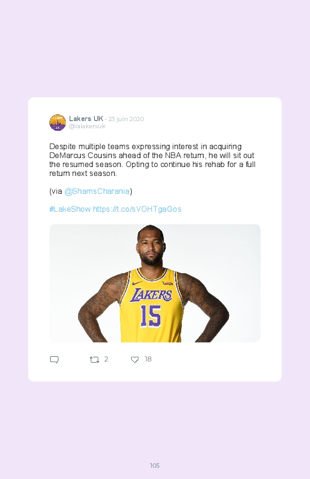Follow the #LakeShow hashtag
This screenshot has height=479, width=310.
point(70,209)
